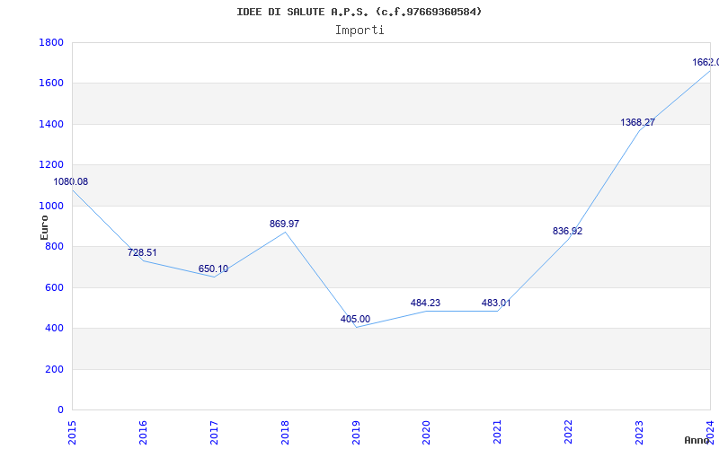The width and height of the screenshot is (719, 449).
Task: Click the 2016 x-axis year label
Action: coord(143,433)
